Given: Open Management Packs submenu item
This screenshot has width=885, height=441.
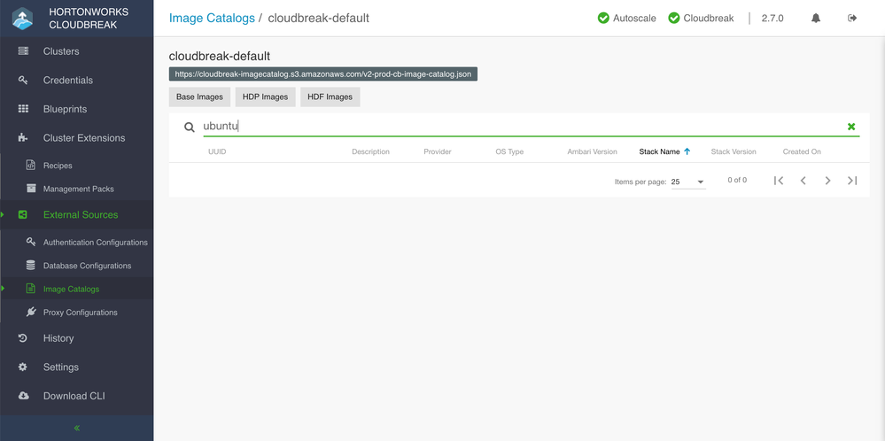Looking at the screenshot, I should click(77, 189).
